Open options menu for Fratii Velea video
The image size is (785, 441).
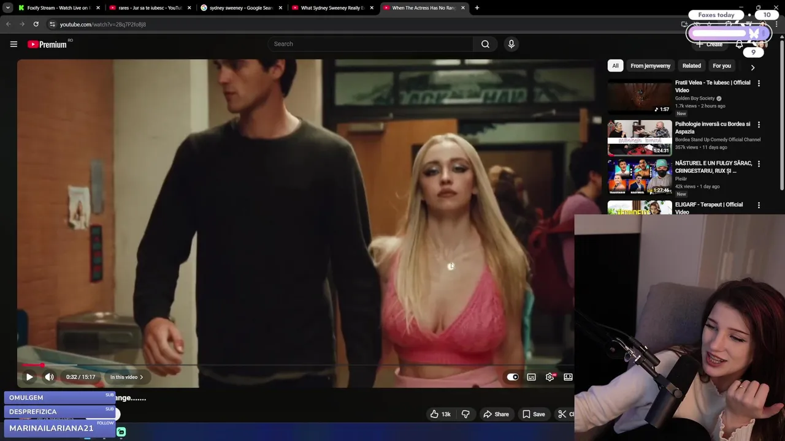tap(759, 83)
